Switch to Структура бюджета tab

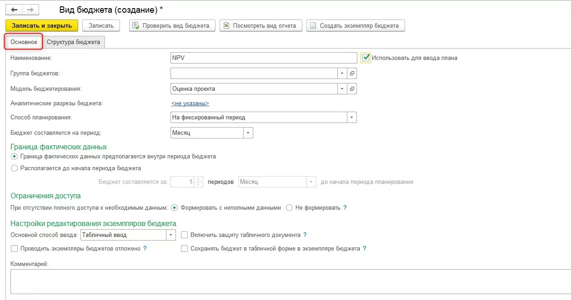tap(73, 42)
